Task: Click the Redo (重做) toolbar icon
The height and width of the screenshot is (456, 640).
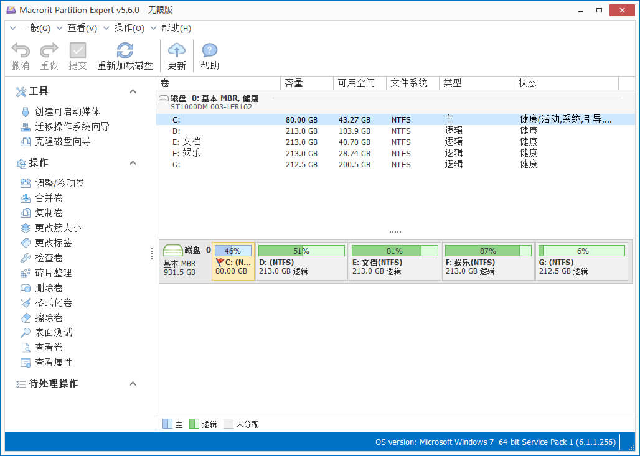Action: [49, 50]
